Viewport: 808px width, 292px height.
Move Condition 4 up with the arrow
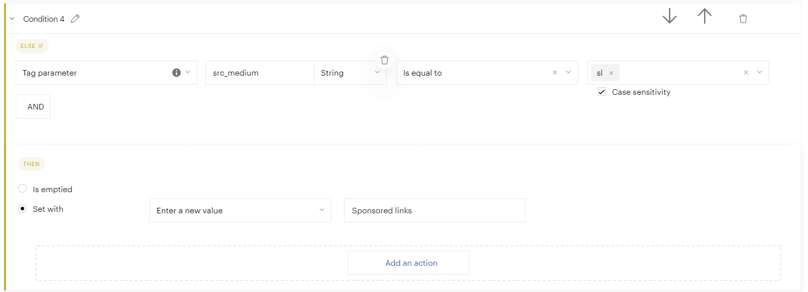coord(705,16)
